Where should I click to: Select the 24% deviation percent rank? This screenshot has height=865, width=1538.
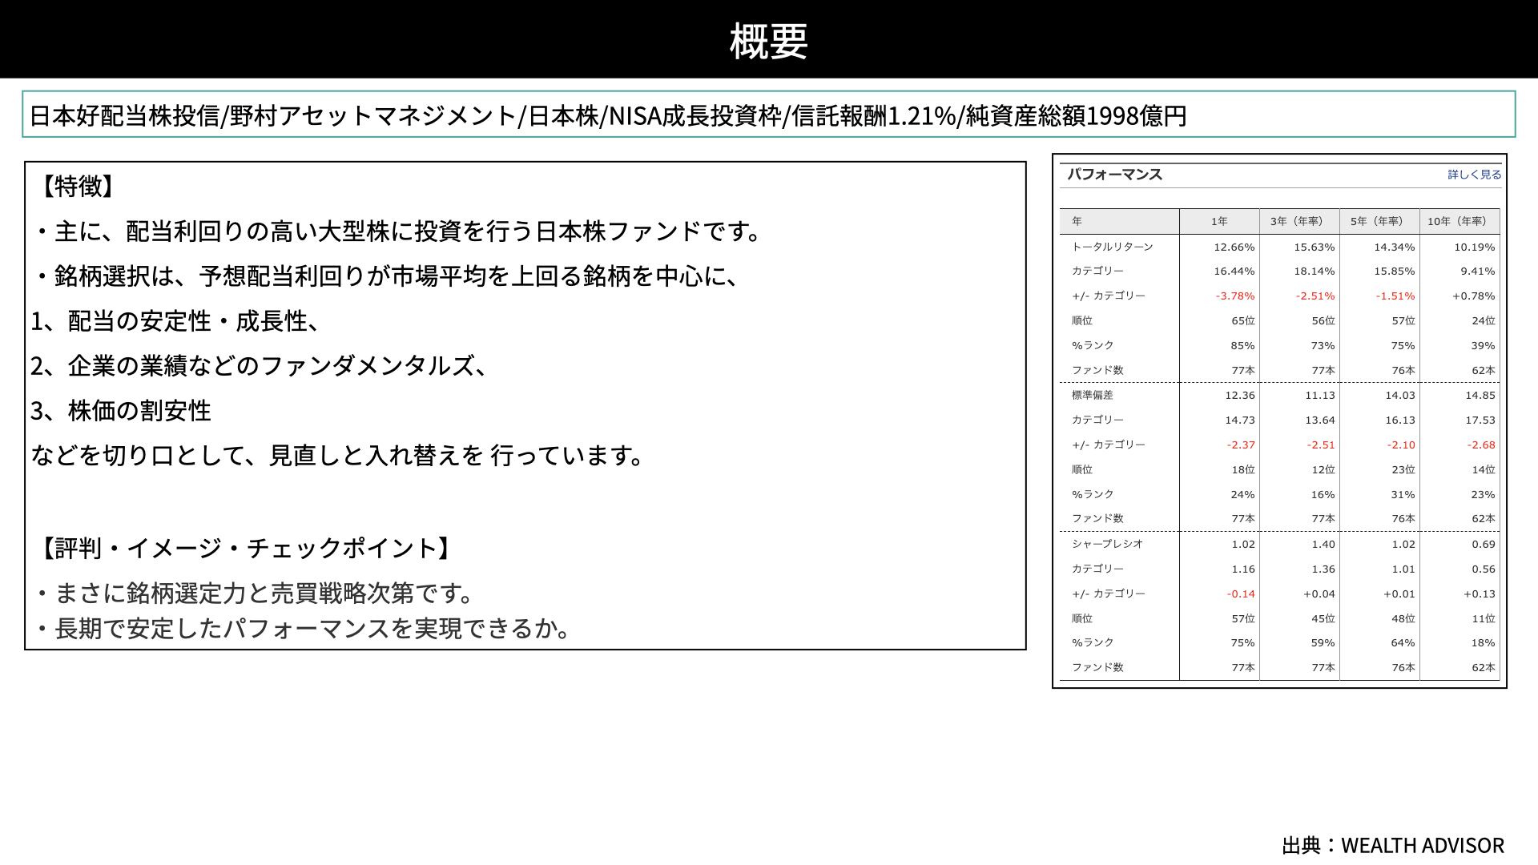pos(1243,495)
